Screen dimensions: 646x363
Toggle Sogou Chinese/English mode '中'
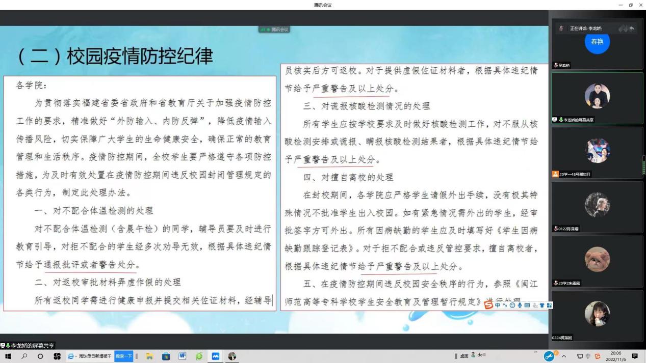click(x=497, y=305)
